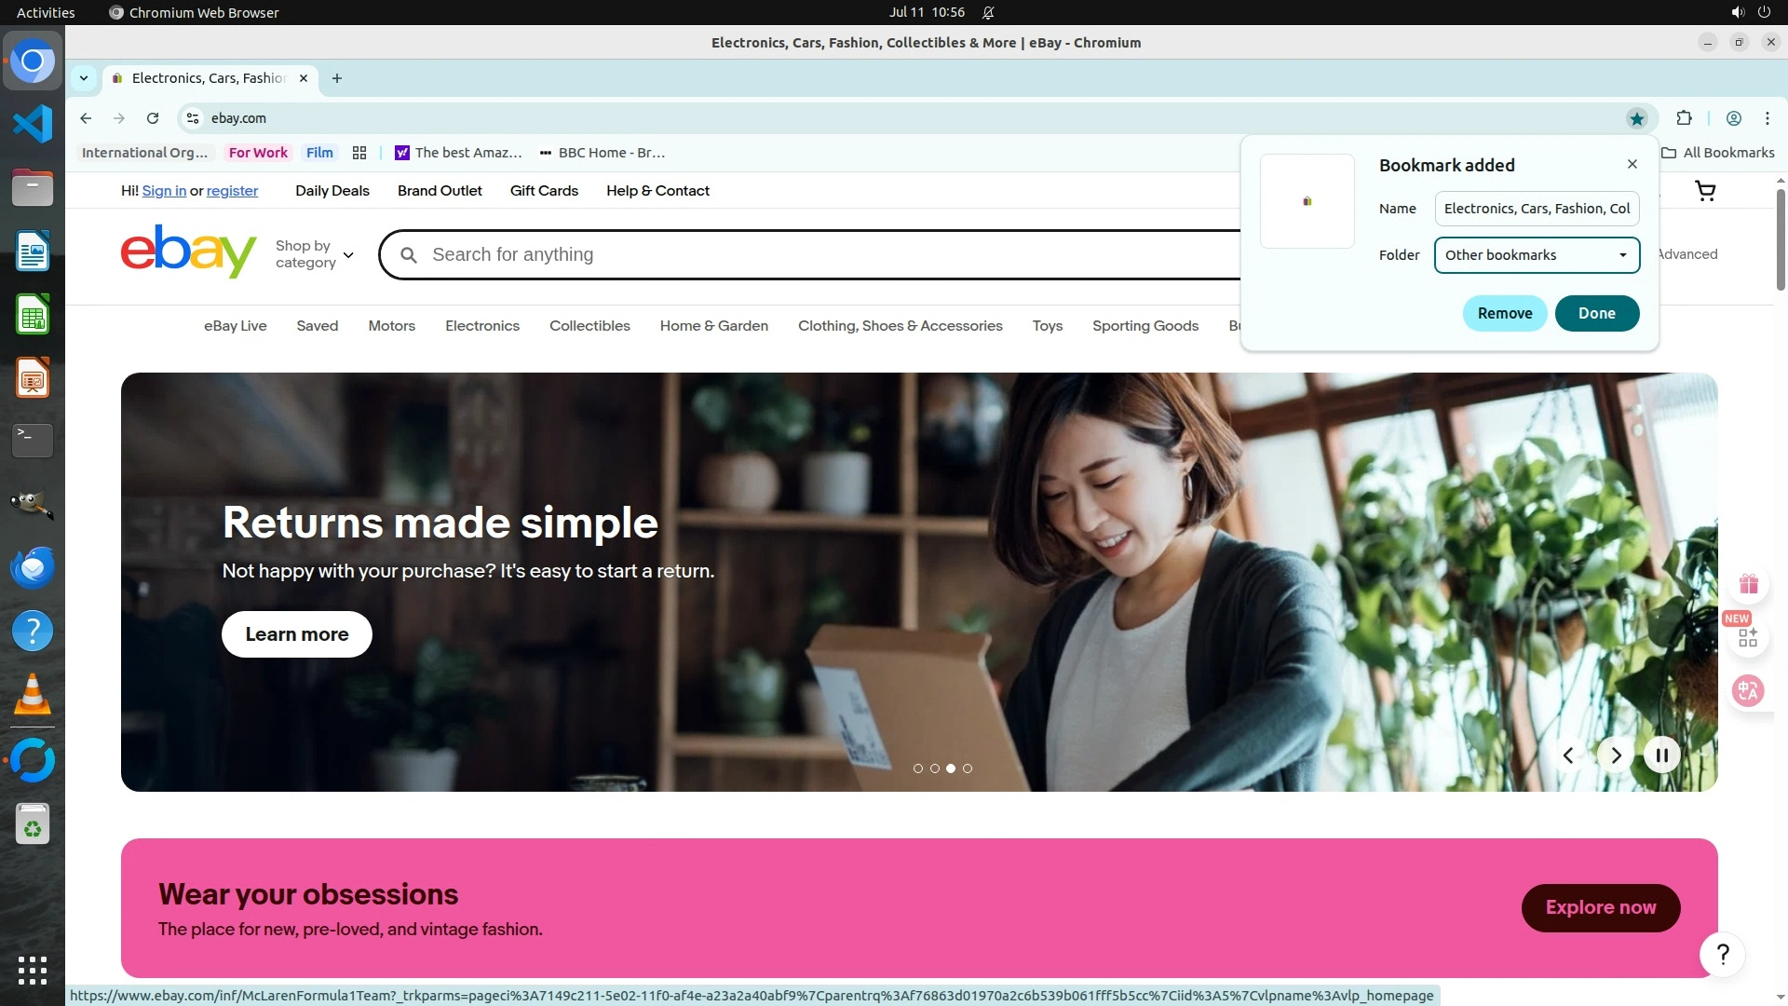The height and width of the screenshot is (1006, 1788).
Task: Click Done in the bookmark dialog
Action: click(x=1596, y=313)
